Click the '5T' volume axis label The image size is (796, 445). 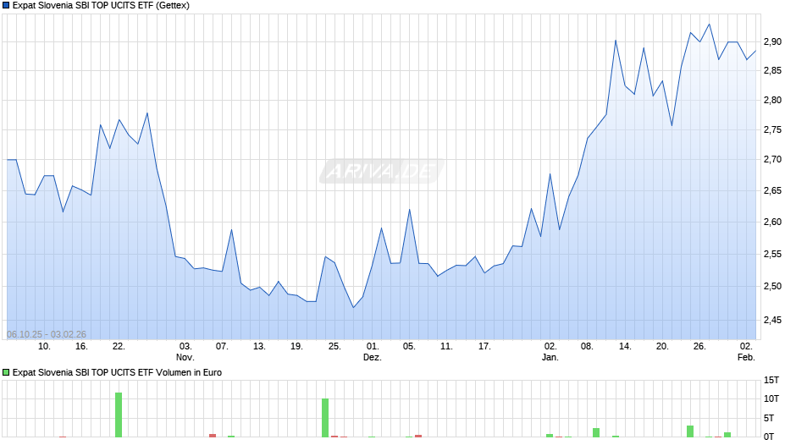click(x=769, y=418)
